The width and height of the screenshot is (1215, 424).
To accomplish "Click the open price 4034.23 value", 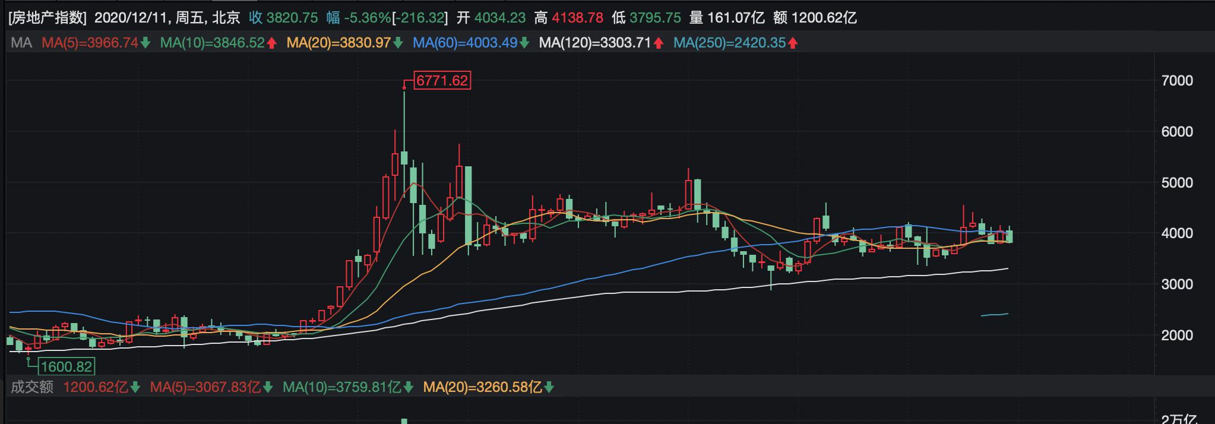I will pyautogui.click(x=499, y=18).
